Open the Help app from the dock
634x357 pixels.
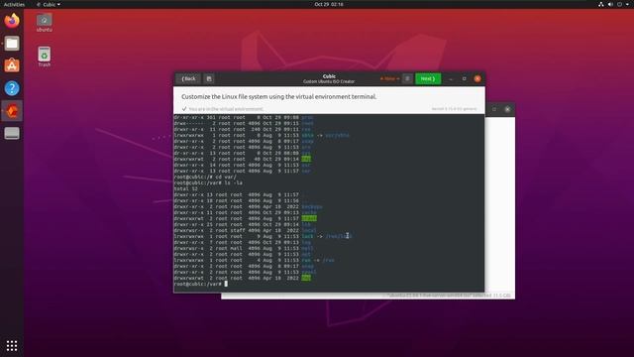12,88
